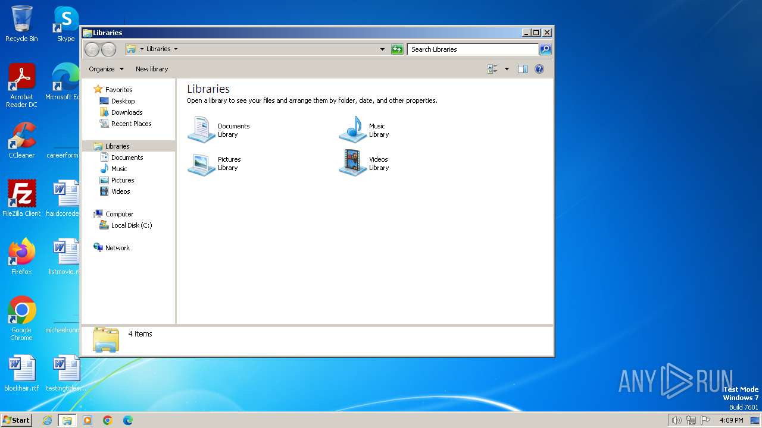
Task: Open the view options dropdown arrow
Action: click(x=507, y=69)
